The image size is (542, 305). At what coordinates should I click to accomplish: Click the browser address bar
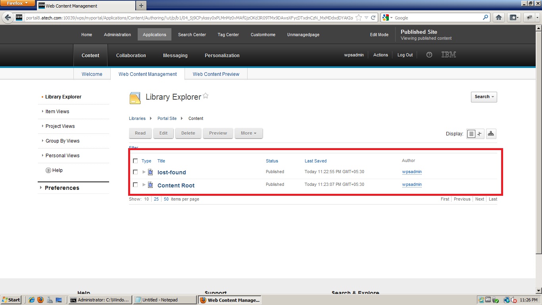[x=190, y=17]
